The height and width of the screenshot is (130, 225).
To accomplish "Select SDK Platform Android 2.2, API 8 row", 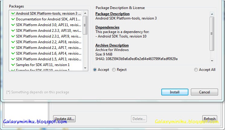I will (x=46, y=42).
